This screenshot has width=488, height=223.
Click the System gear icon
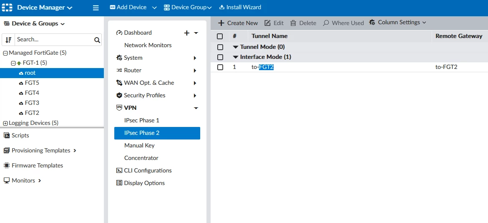(x=119, y=58)
